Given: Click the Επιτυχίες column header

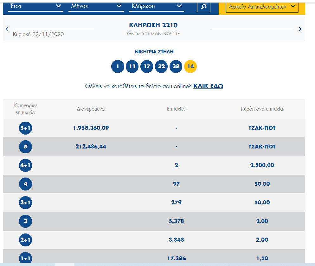Looking at the screenshot, I should pos(176,109).
